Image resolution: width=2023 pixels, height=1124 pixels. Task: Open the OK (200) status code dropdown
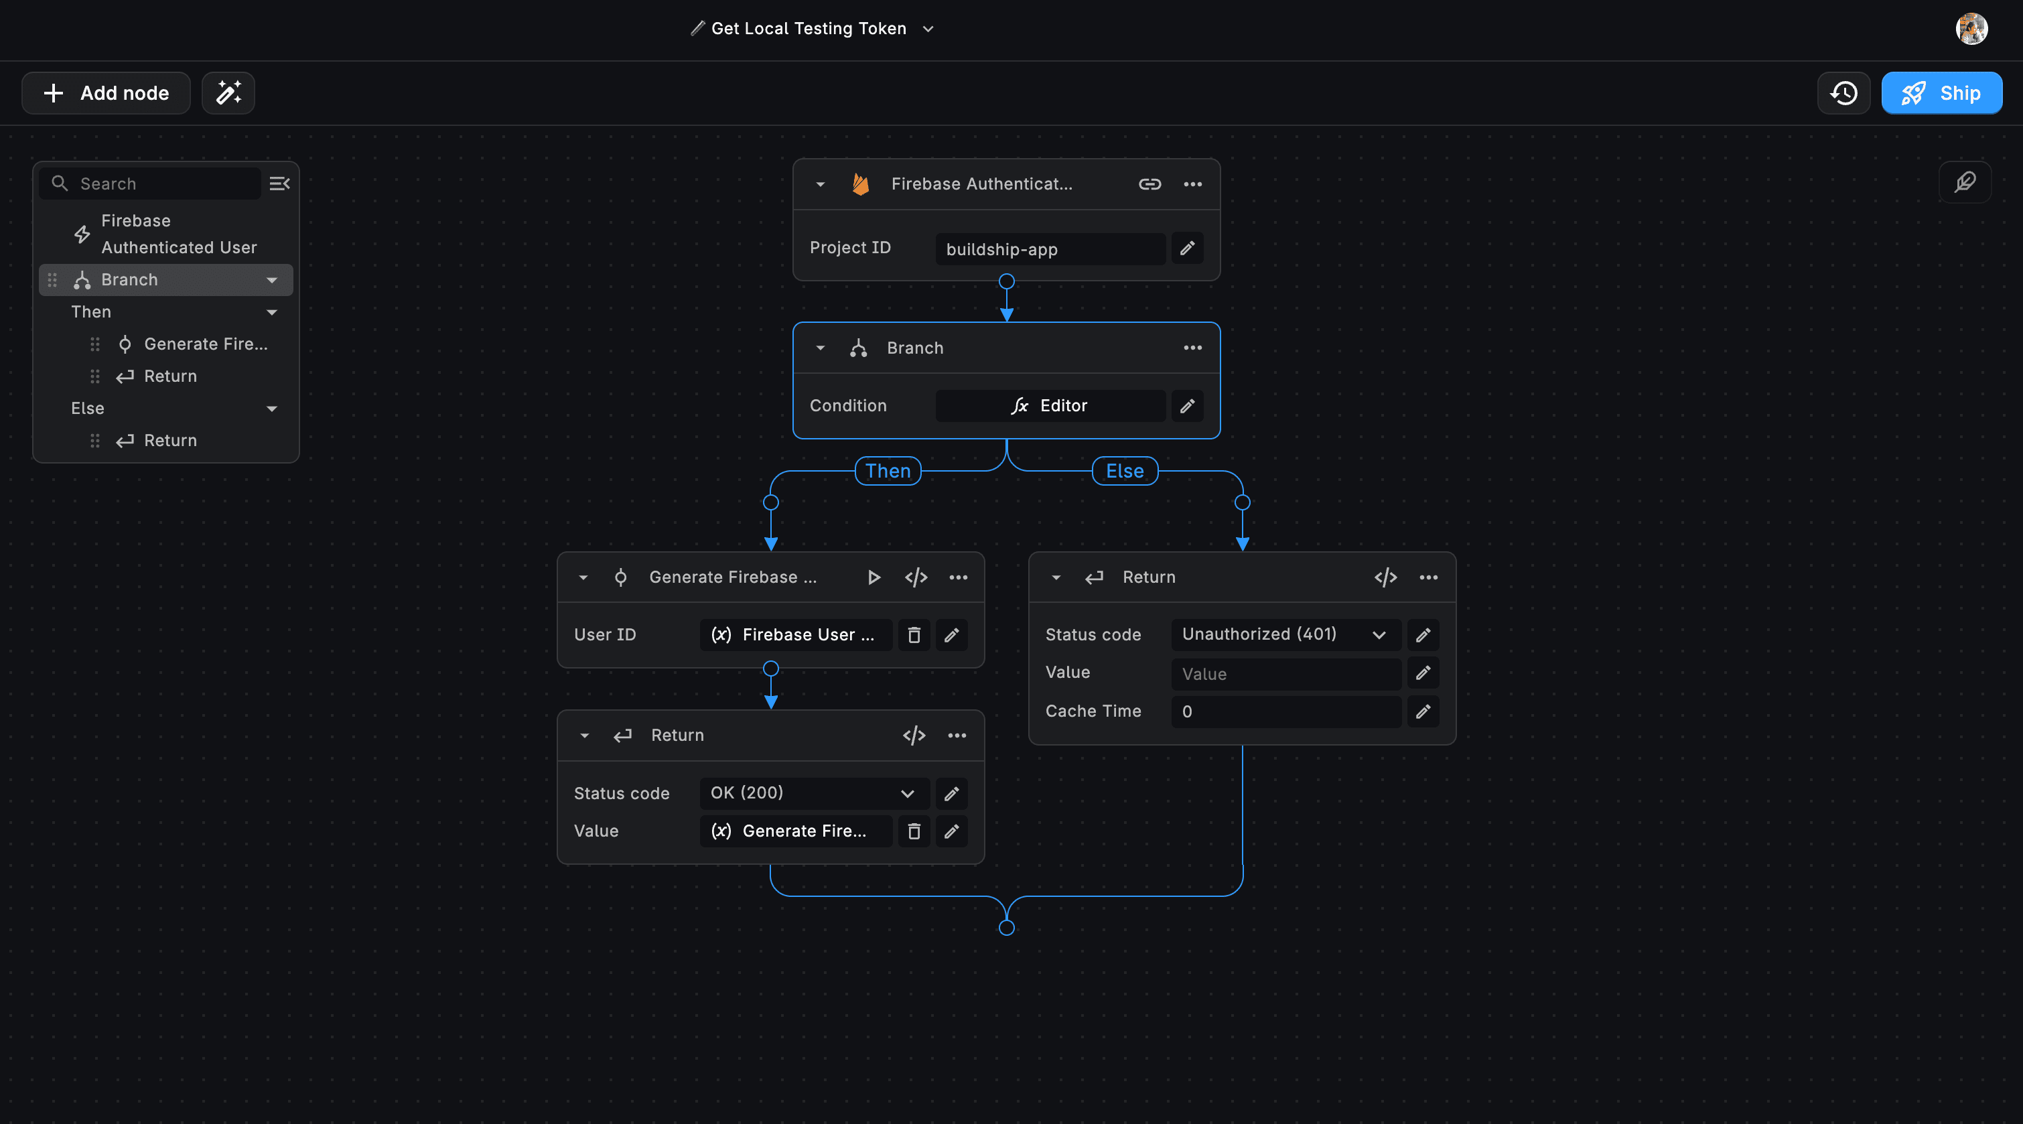point(815,793)
